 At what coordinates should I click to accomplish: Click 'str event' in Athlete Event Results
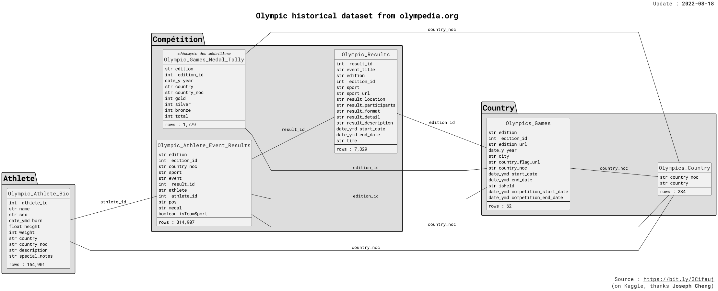(170, 178)
